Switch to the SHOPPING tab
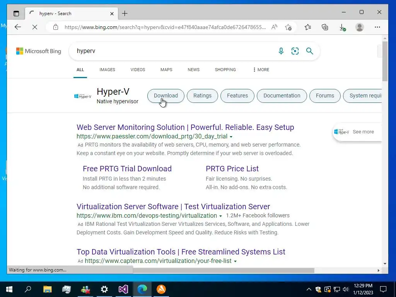 coord(225,70)
